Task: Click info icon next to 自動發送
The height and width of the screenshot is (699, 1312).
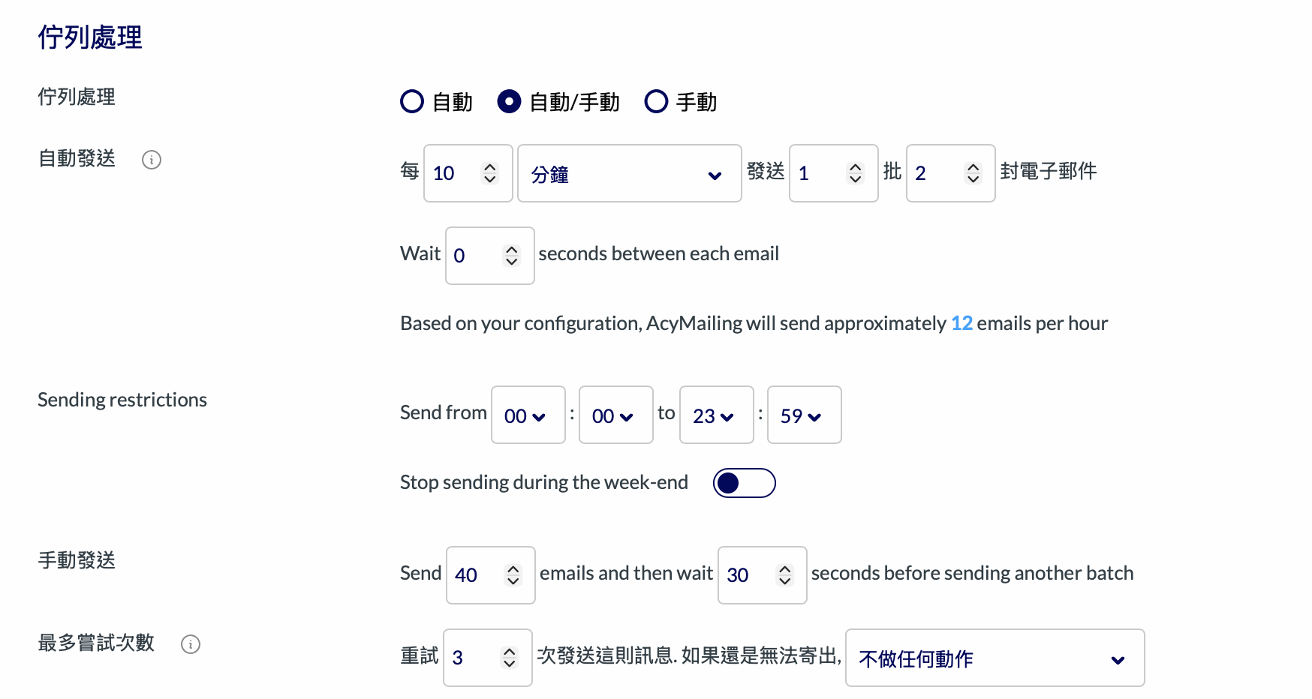Action: (152, 160)
